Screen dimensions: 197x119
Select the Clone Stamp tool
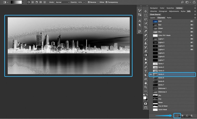click(146, 43)
